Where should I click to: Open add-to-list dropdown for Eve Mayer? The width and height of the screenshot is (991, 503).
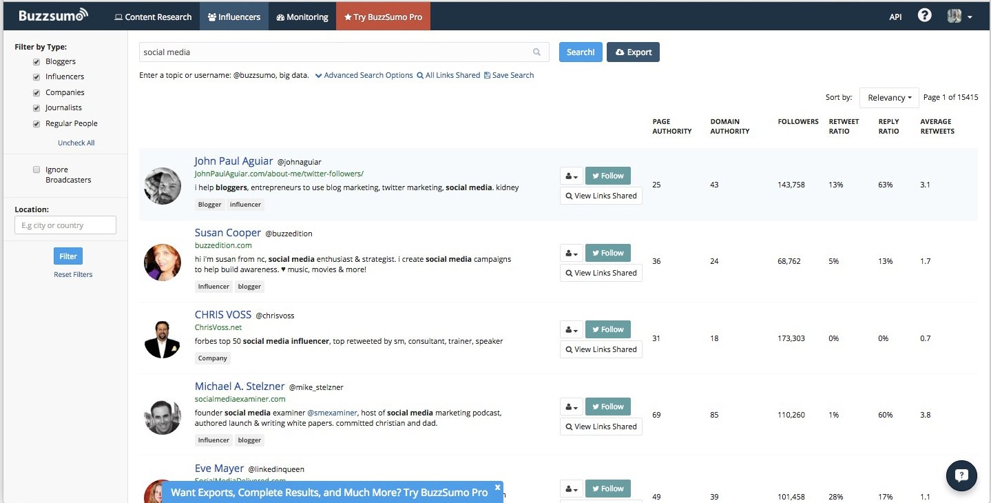[x=572, y=489]
